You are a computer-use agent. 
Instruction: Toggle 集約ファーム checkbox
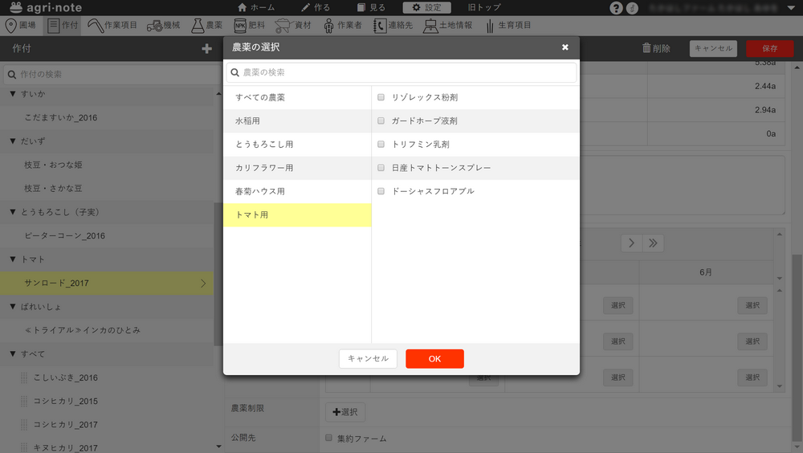[328, 438]
